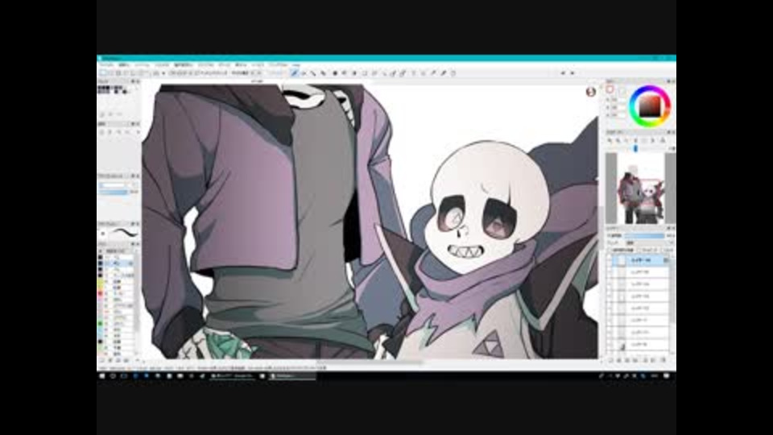The height and width of the screenshot is (435, 773).
Task: Click the canvas horizontal scrollbar
Action: pos(370,362)
